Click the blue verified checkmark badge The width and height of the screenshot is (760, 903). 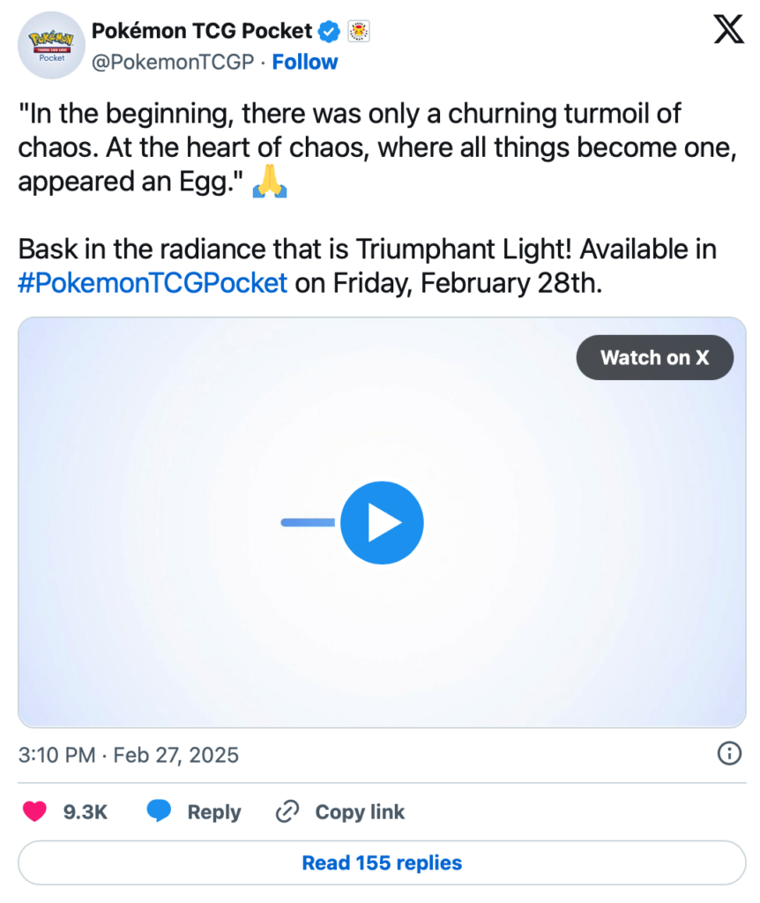coord(329,32)
